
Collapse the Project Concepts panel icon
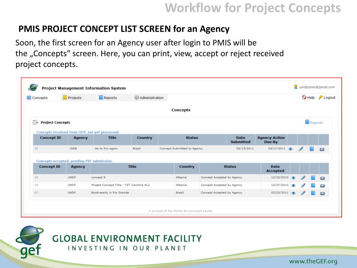[35, 122]
